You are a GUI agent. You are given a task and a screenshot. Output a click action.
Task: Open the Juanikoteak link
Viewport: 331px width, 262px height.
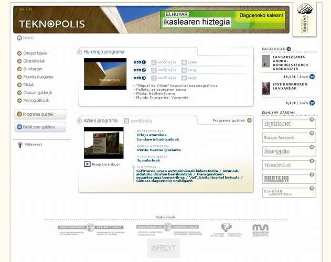148,160
